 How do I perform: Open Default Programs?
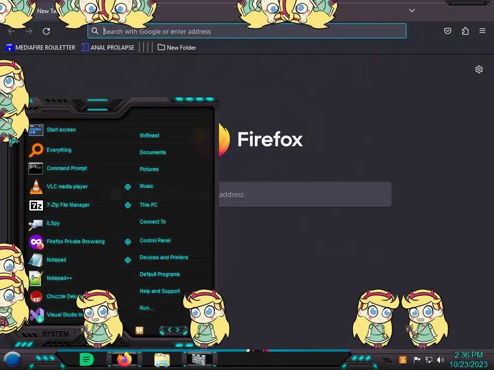point(159,274)
